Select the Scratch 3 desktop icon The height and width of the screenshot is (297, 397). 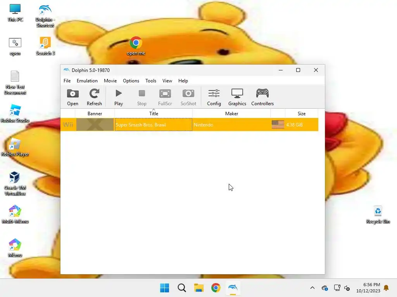(x=45, y=46)
